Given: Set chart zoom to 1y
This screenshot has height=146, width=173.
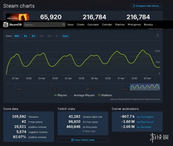Looking at the screenshot, I should [x=57, y=36].
